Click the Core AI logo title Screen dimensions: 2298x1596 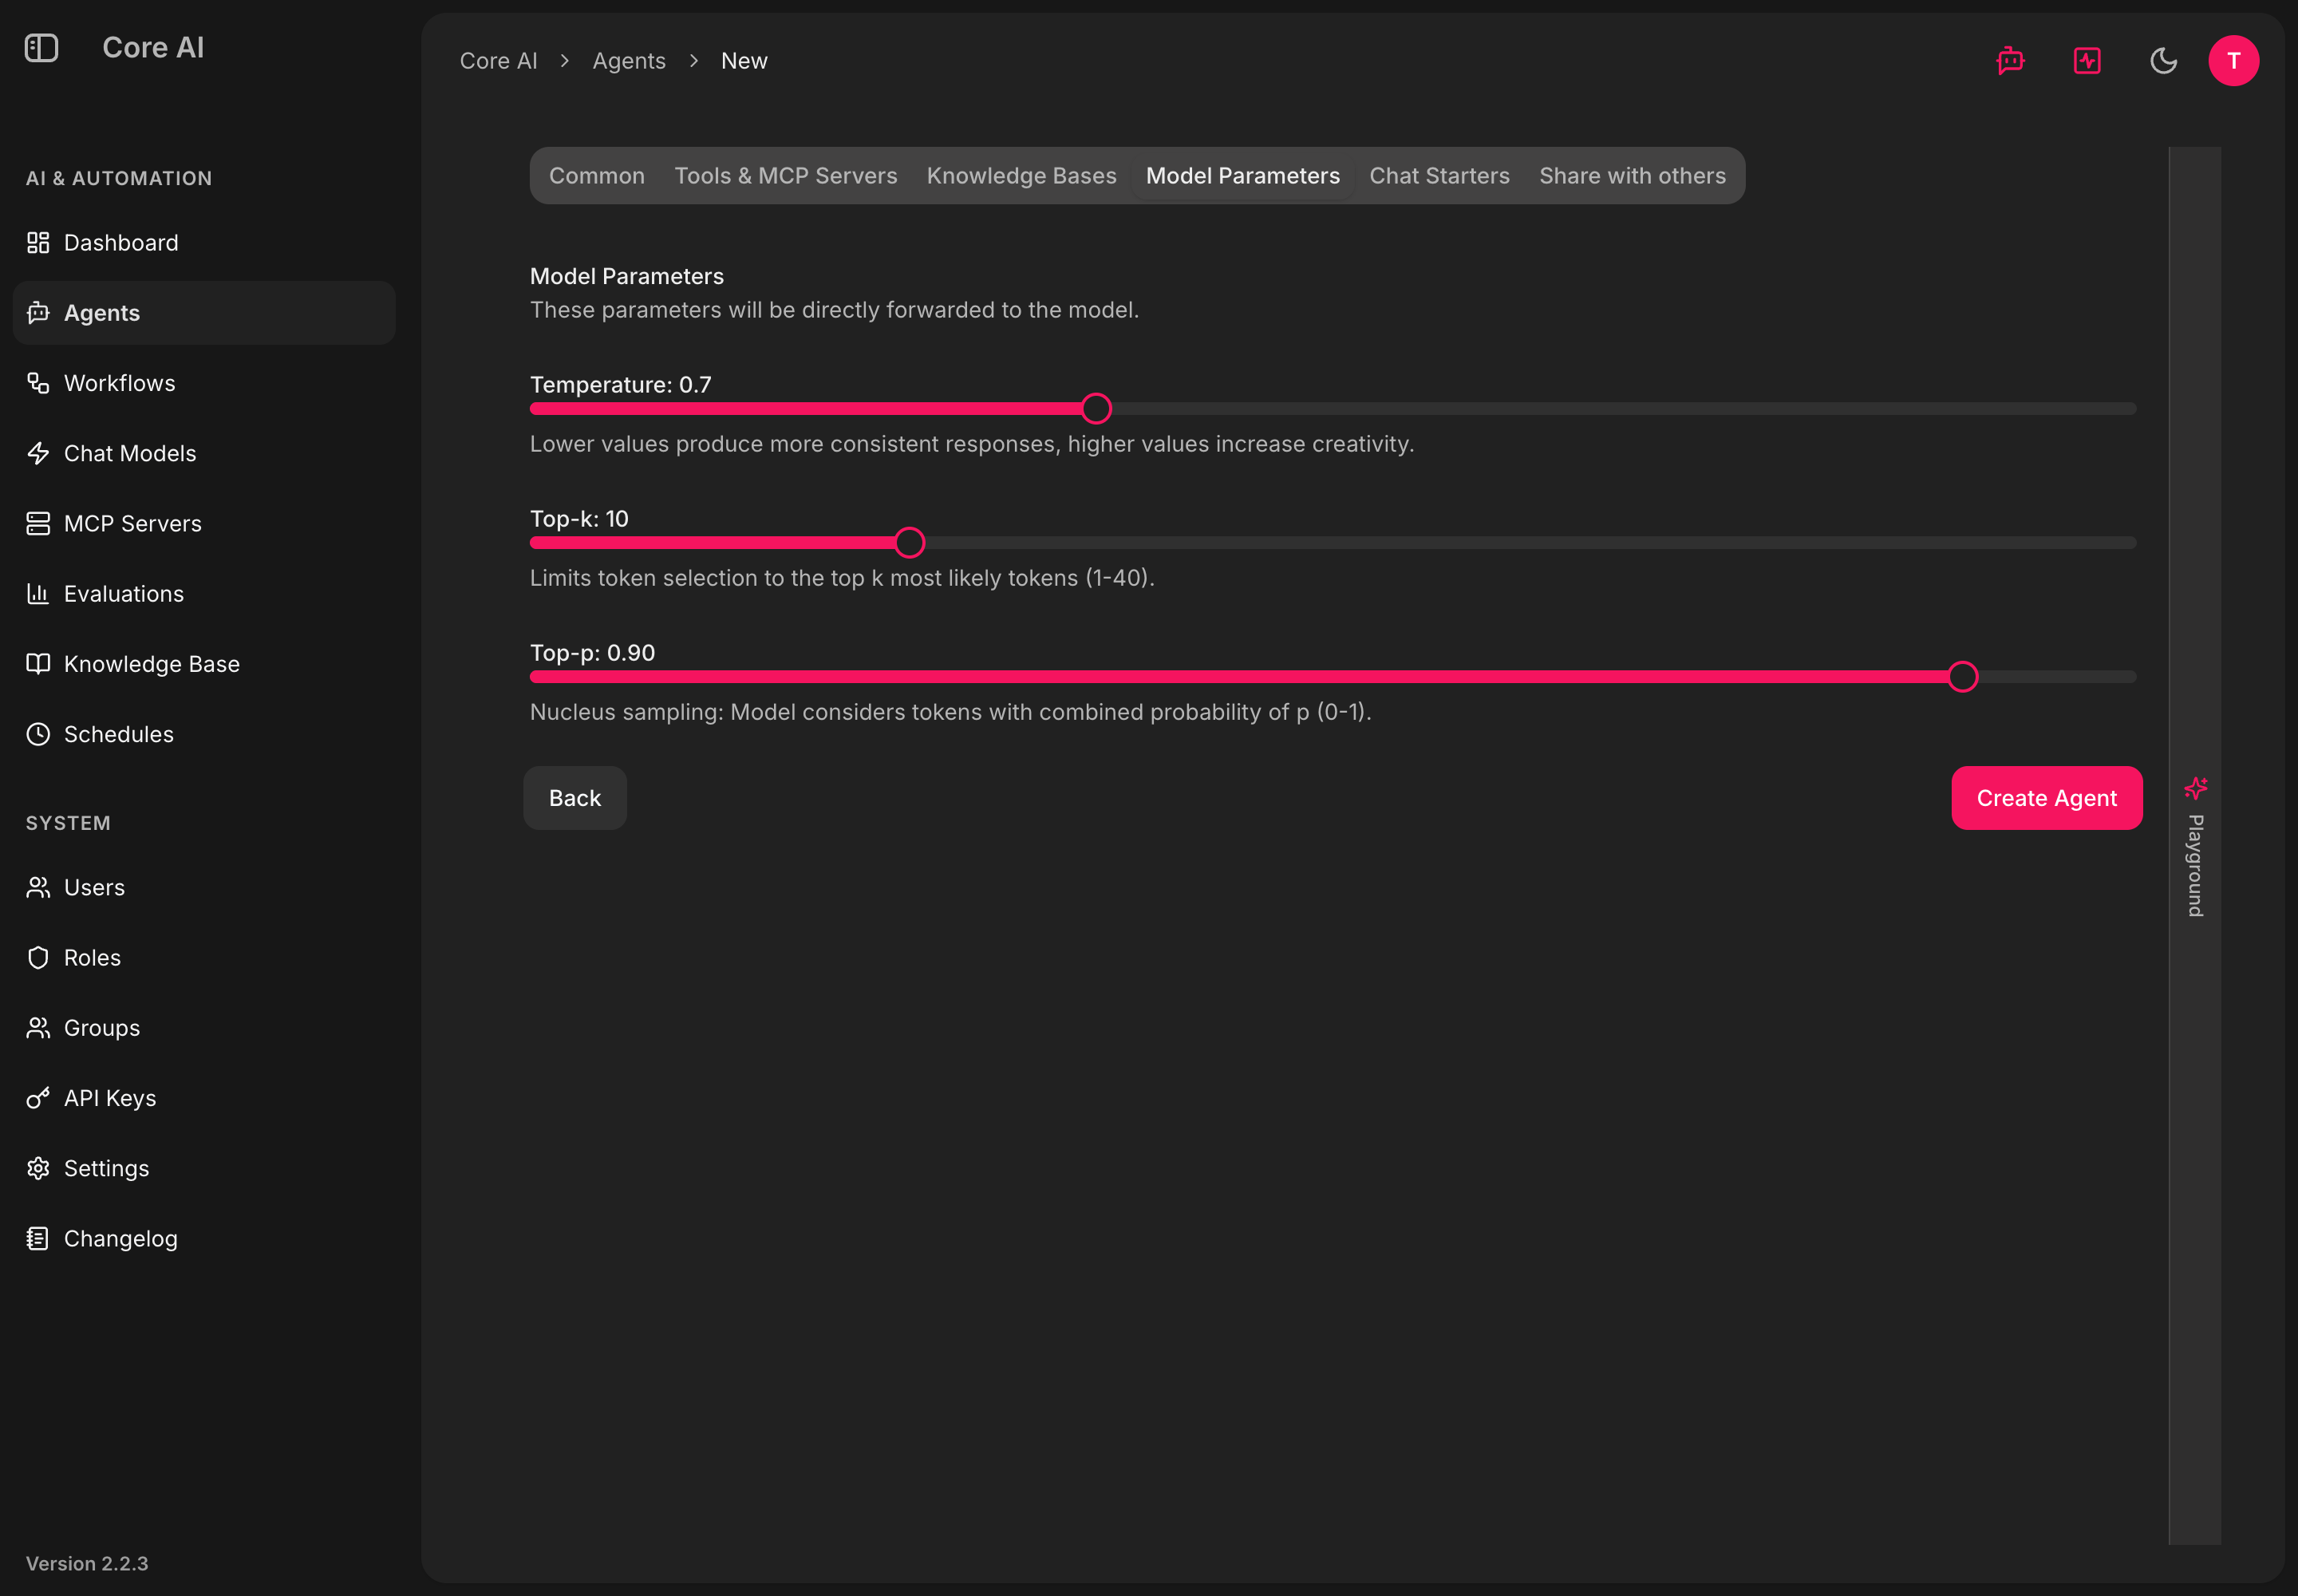coord(153,47)
